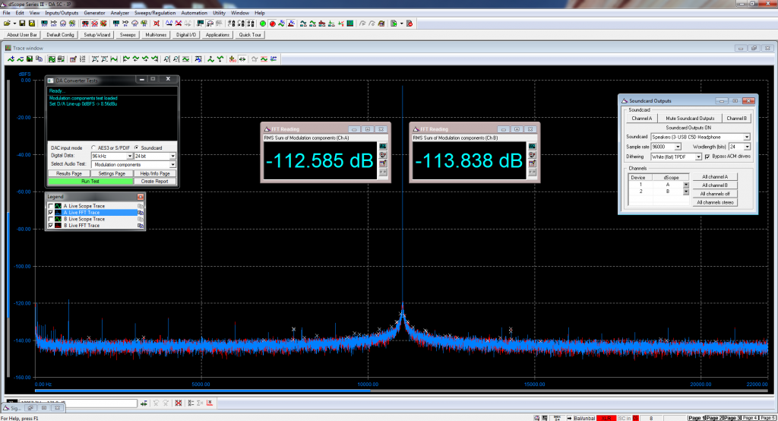Open the Automation menu
778x421 pixels.
click(x=194, y=13)
